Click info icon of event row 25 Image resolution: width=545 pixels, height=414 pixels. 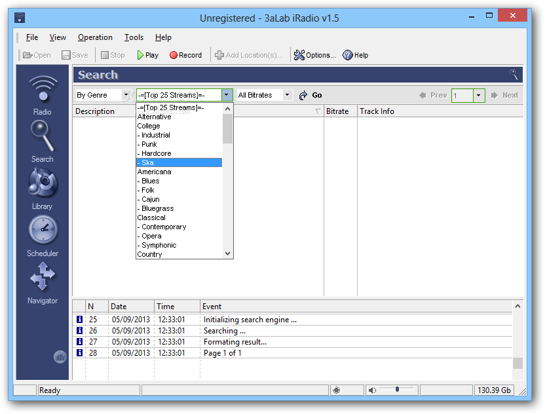(x=80, y=319)
